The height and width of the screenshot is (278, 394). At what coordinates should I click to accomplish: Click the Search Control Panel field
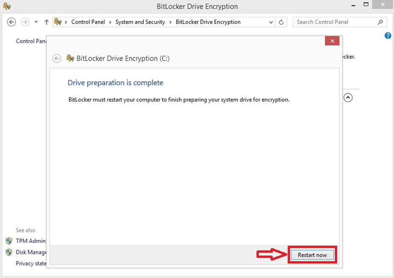pyautogui.click(x=334, y=22)
